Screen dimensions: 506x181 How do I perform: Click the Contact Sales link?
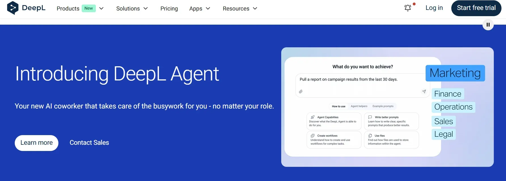pos(89,142)
